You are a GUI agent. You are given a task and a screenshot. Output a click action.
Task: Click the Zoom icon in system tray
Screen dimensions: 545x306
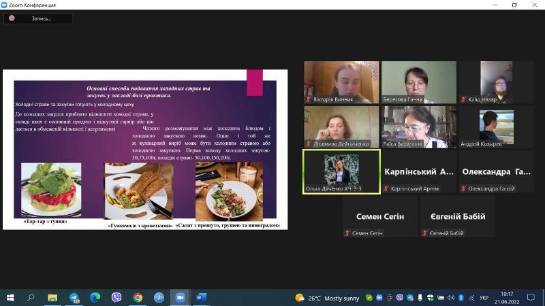click(379, 298)
